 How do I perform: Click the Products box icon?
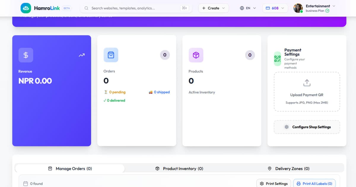coord(196,55)
